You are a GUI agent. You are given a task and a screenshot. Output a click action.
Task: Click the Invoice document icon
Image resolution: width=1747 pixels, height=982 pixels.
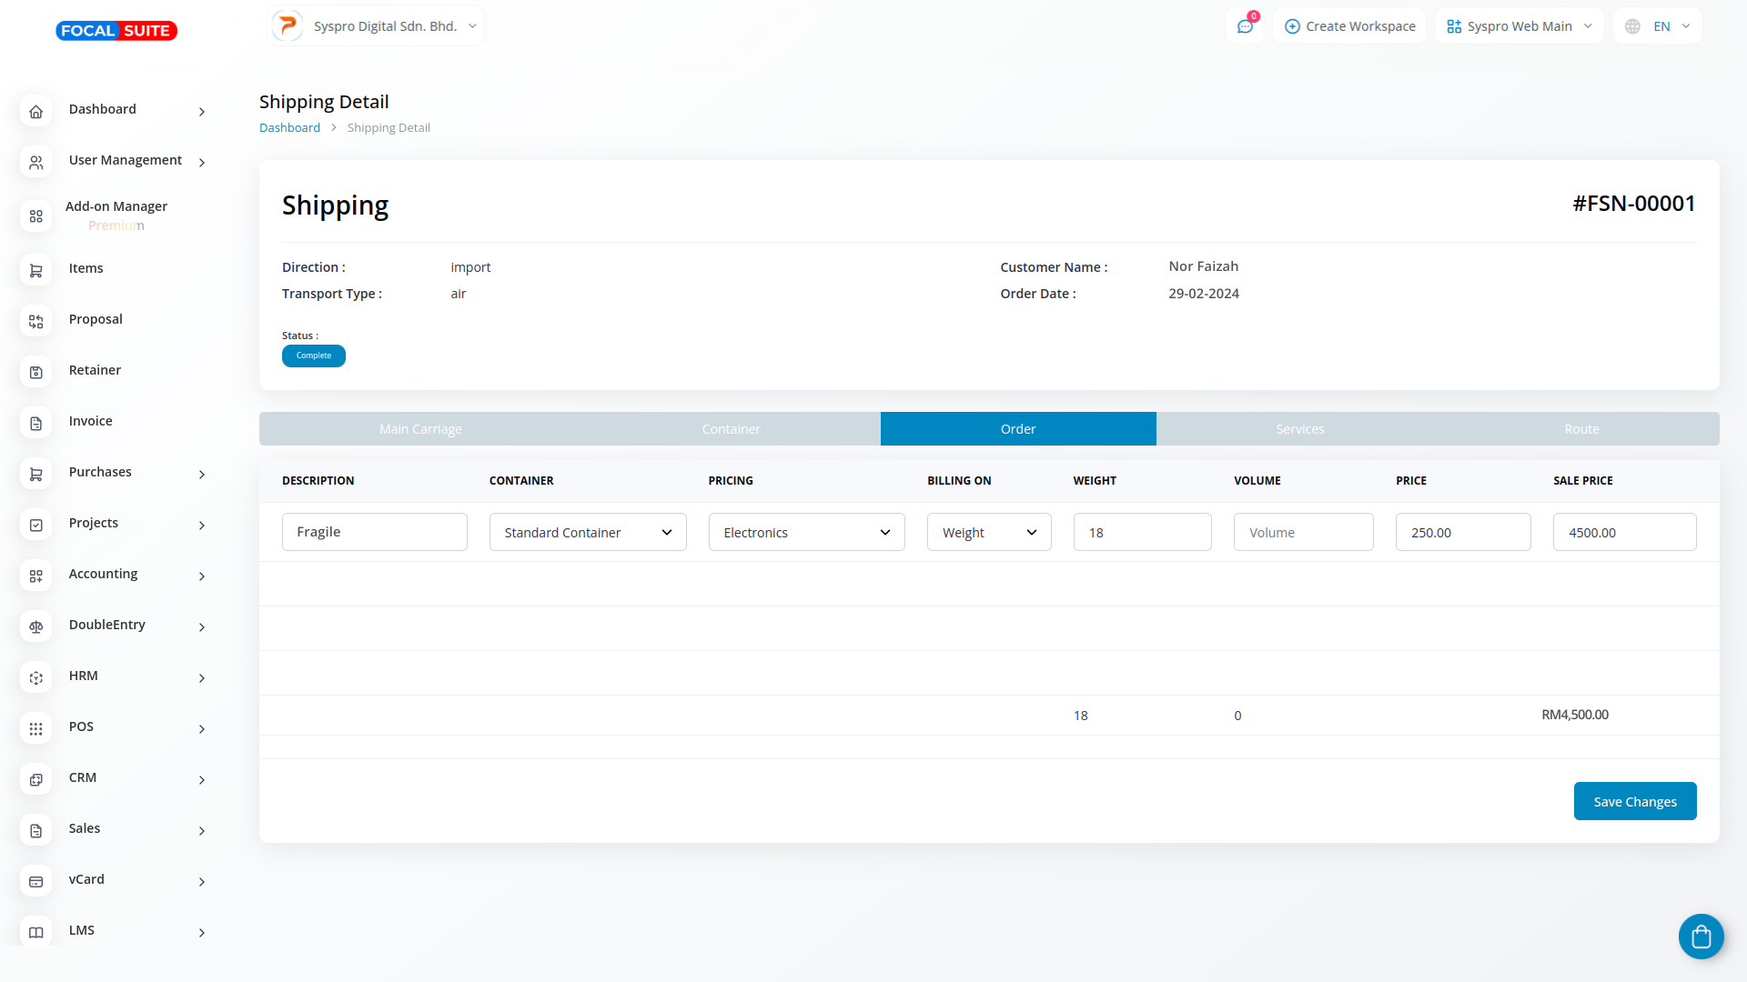[x=36, y=424]
